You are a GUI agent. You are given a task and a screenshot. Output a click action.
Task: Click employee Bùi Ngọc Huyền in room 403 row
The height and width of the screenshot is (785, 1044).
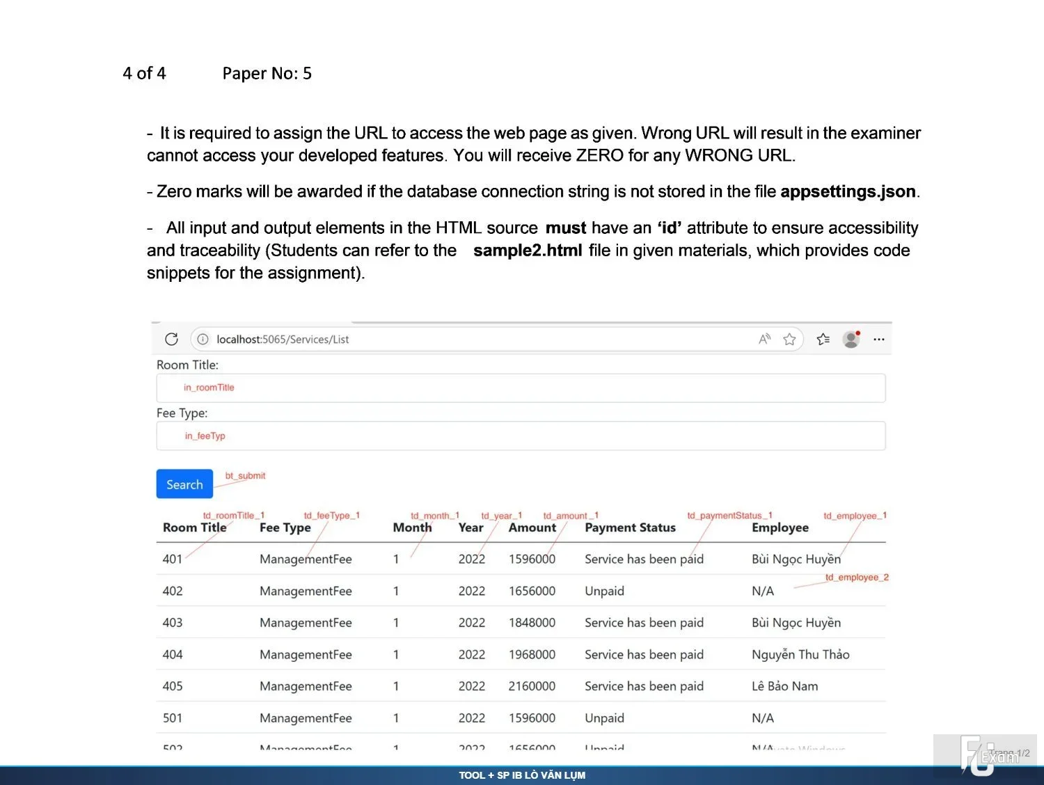click(796, 622)
